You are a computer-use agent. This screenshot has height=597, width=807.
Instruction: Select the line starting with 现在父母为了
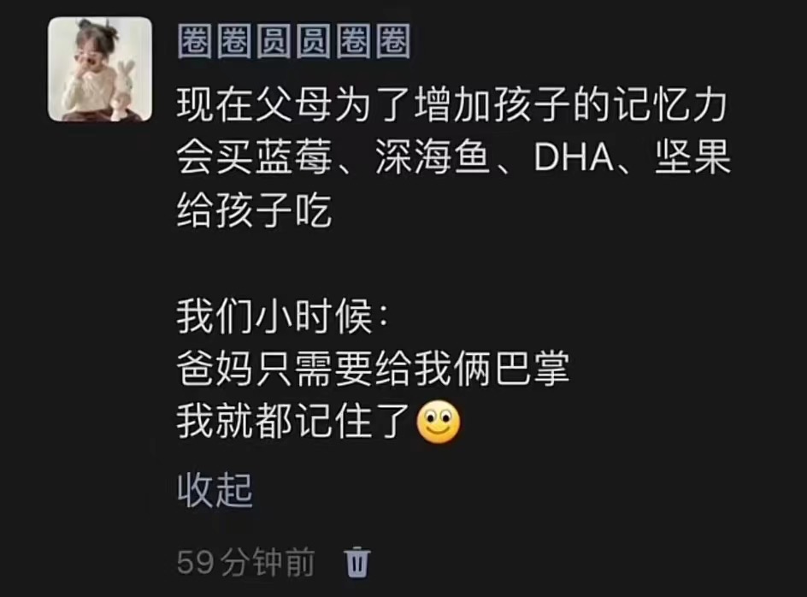(452, 105)
